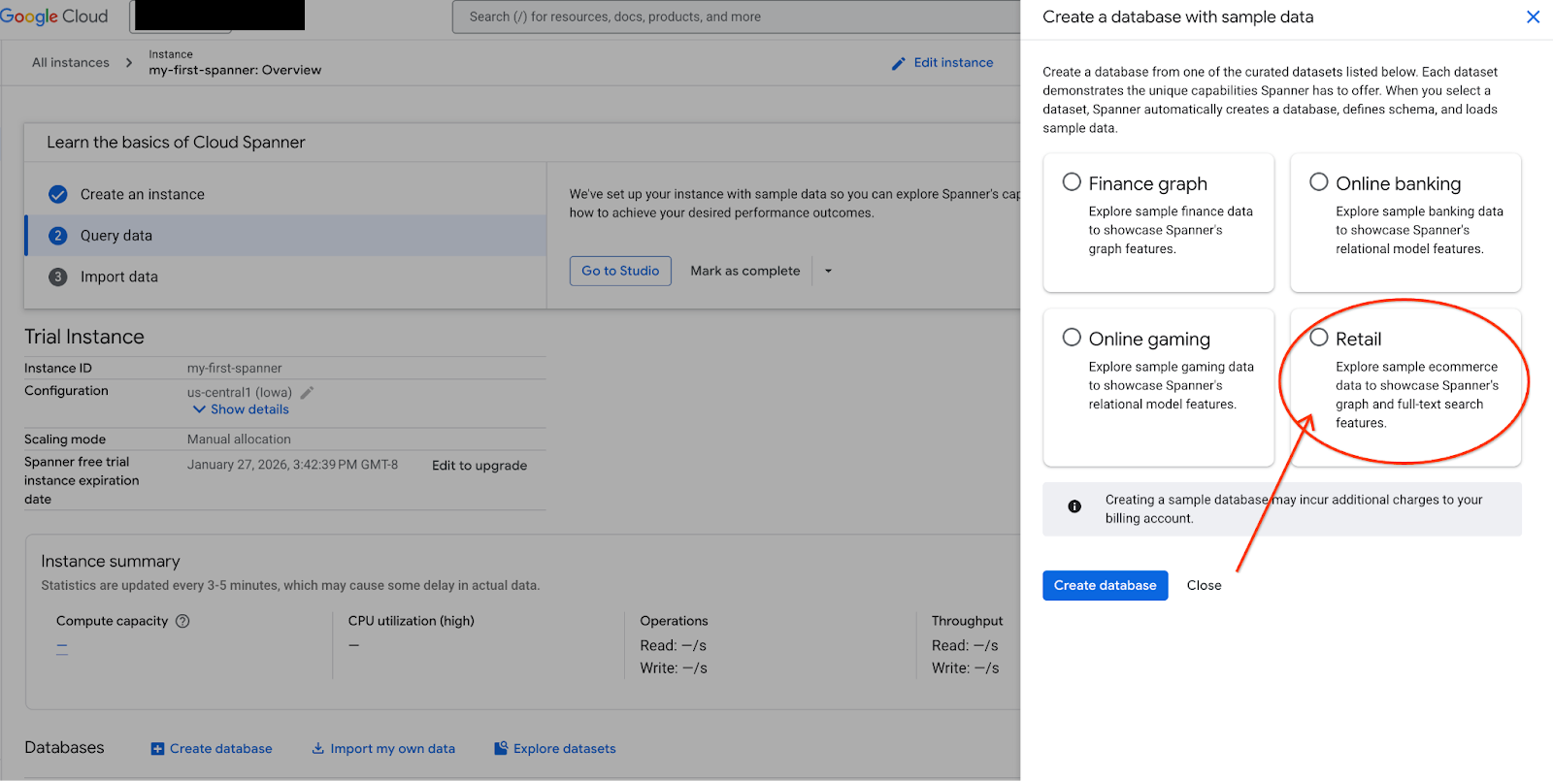Close the sample data panel with X

[x=1533, y=16]
